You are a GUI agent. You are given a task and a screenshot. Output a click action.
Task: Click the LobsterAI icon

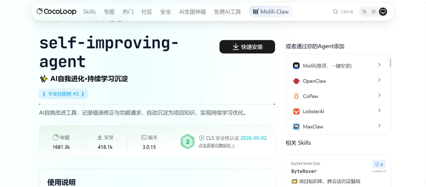click(x=296, y=111)
